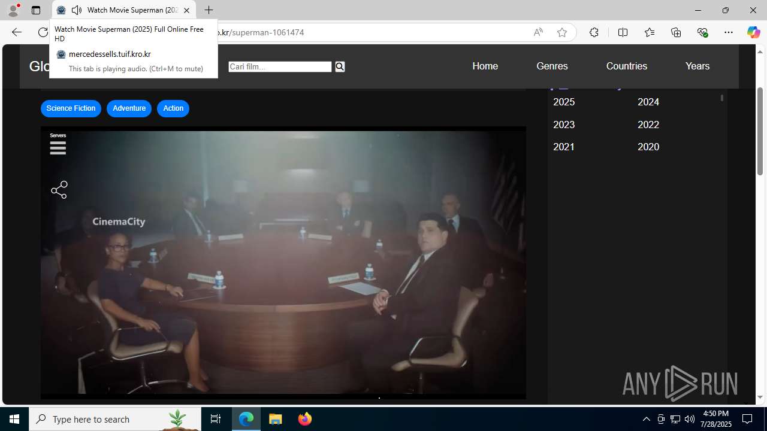
Task: Open the browser profile icon
Action: point(13,10)
